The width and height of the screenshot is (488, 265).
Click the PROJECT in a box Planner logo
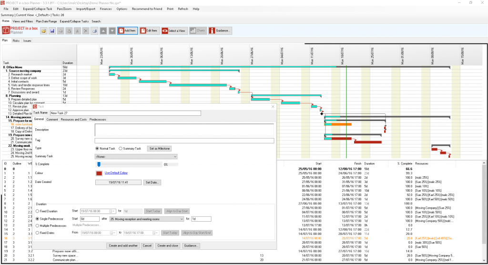coord(20,30)
